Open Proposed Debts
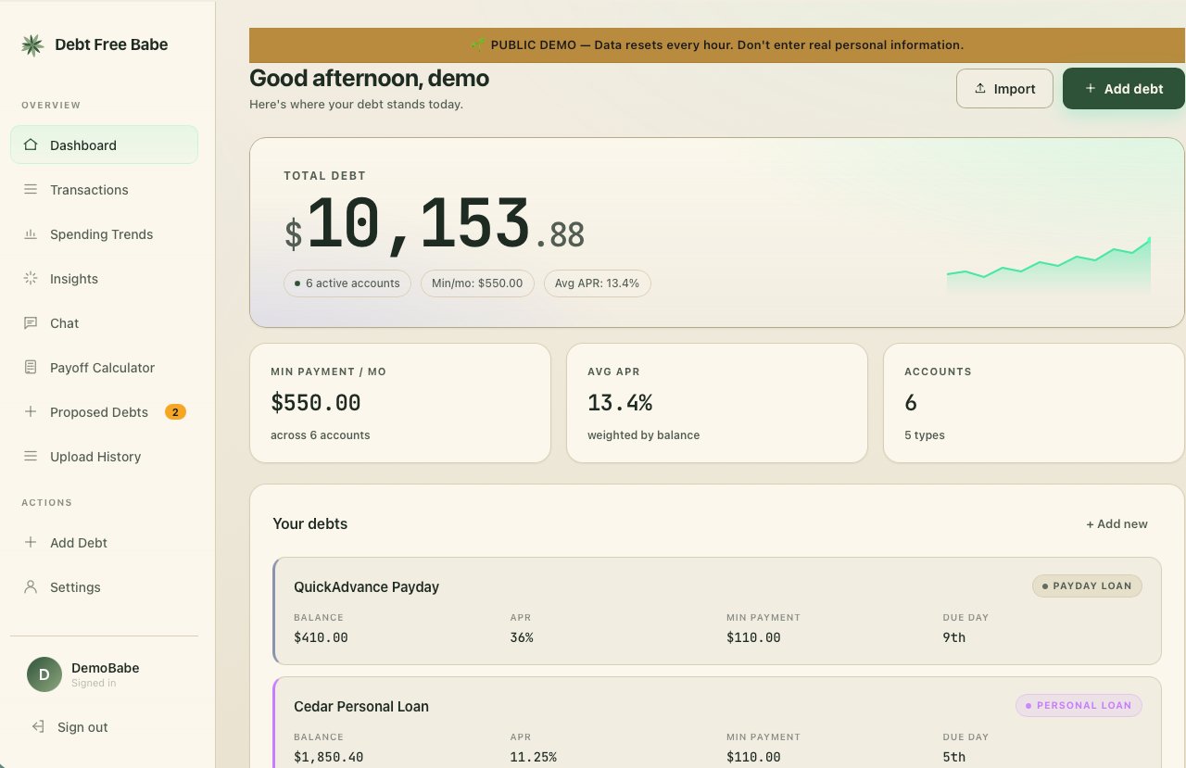The width and height of the screenshot is (1186, 768). (104, 411)
